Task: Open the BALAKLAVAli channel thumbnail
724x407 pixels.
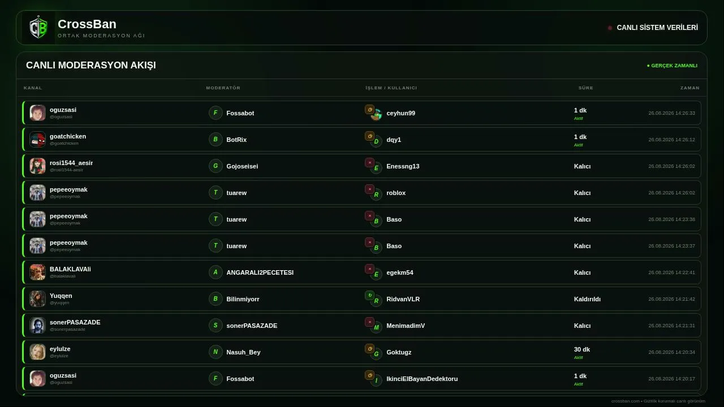Action: [x=38, y=272]
